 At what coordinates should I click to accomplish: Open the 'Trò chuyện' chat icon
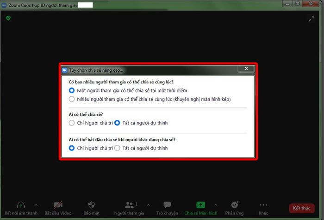tap(167, 205)
